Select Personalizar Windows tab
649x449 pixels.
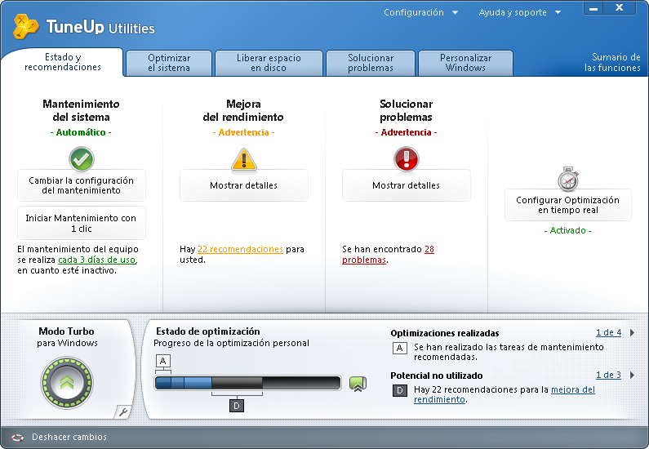[x=465, y=64]
